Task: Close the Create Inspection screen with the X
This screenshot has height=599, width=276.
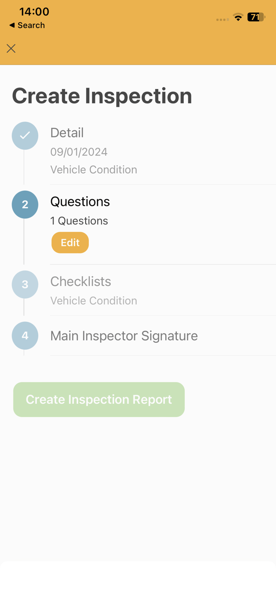Action: (11, 48)
